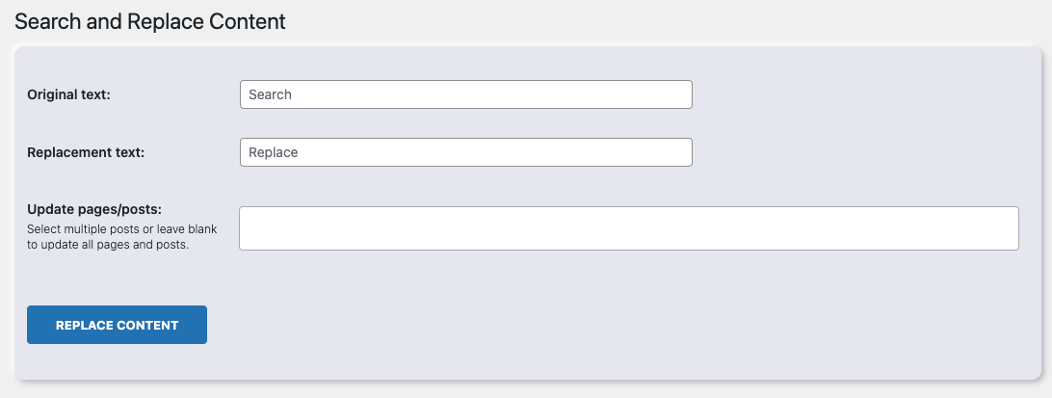Screen dimensions: 1052x398
Task: Expand the posts selection list
Action: click(x=628, y=228)
